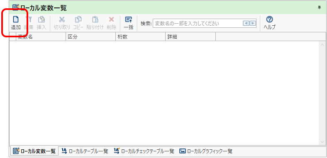The image size is (327, 158).
Task: Switch to ローカルチェックテーブル一覧 tab
Action: pos(144,151)
